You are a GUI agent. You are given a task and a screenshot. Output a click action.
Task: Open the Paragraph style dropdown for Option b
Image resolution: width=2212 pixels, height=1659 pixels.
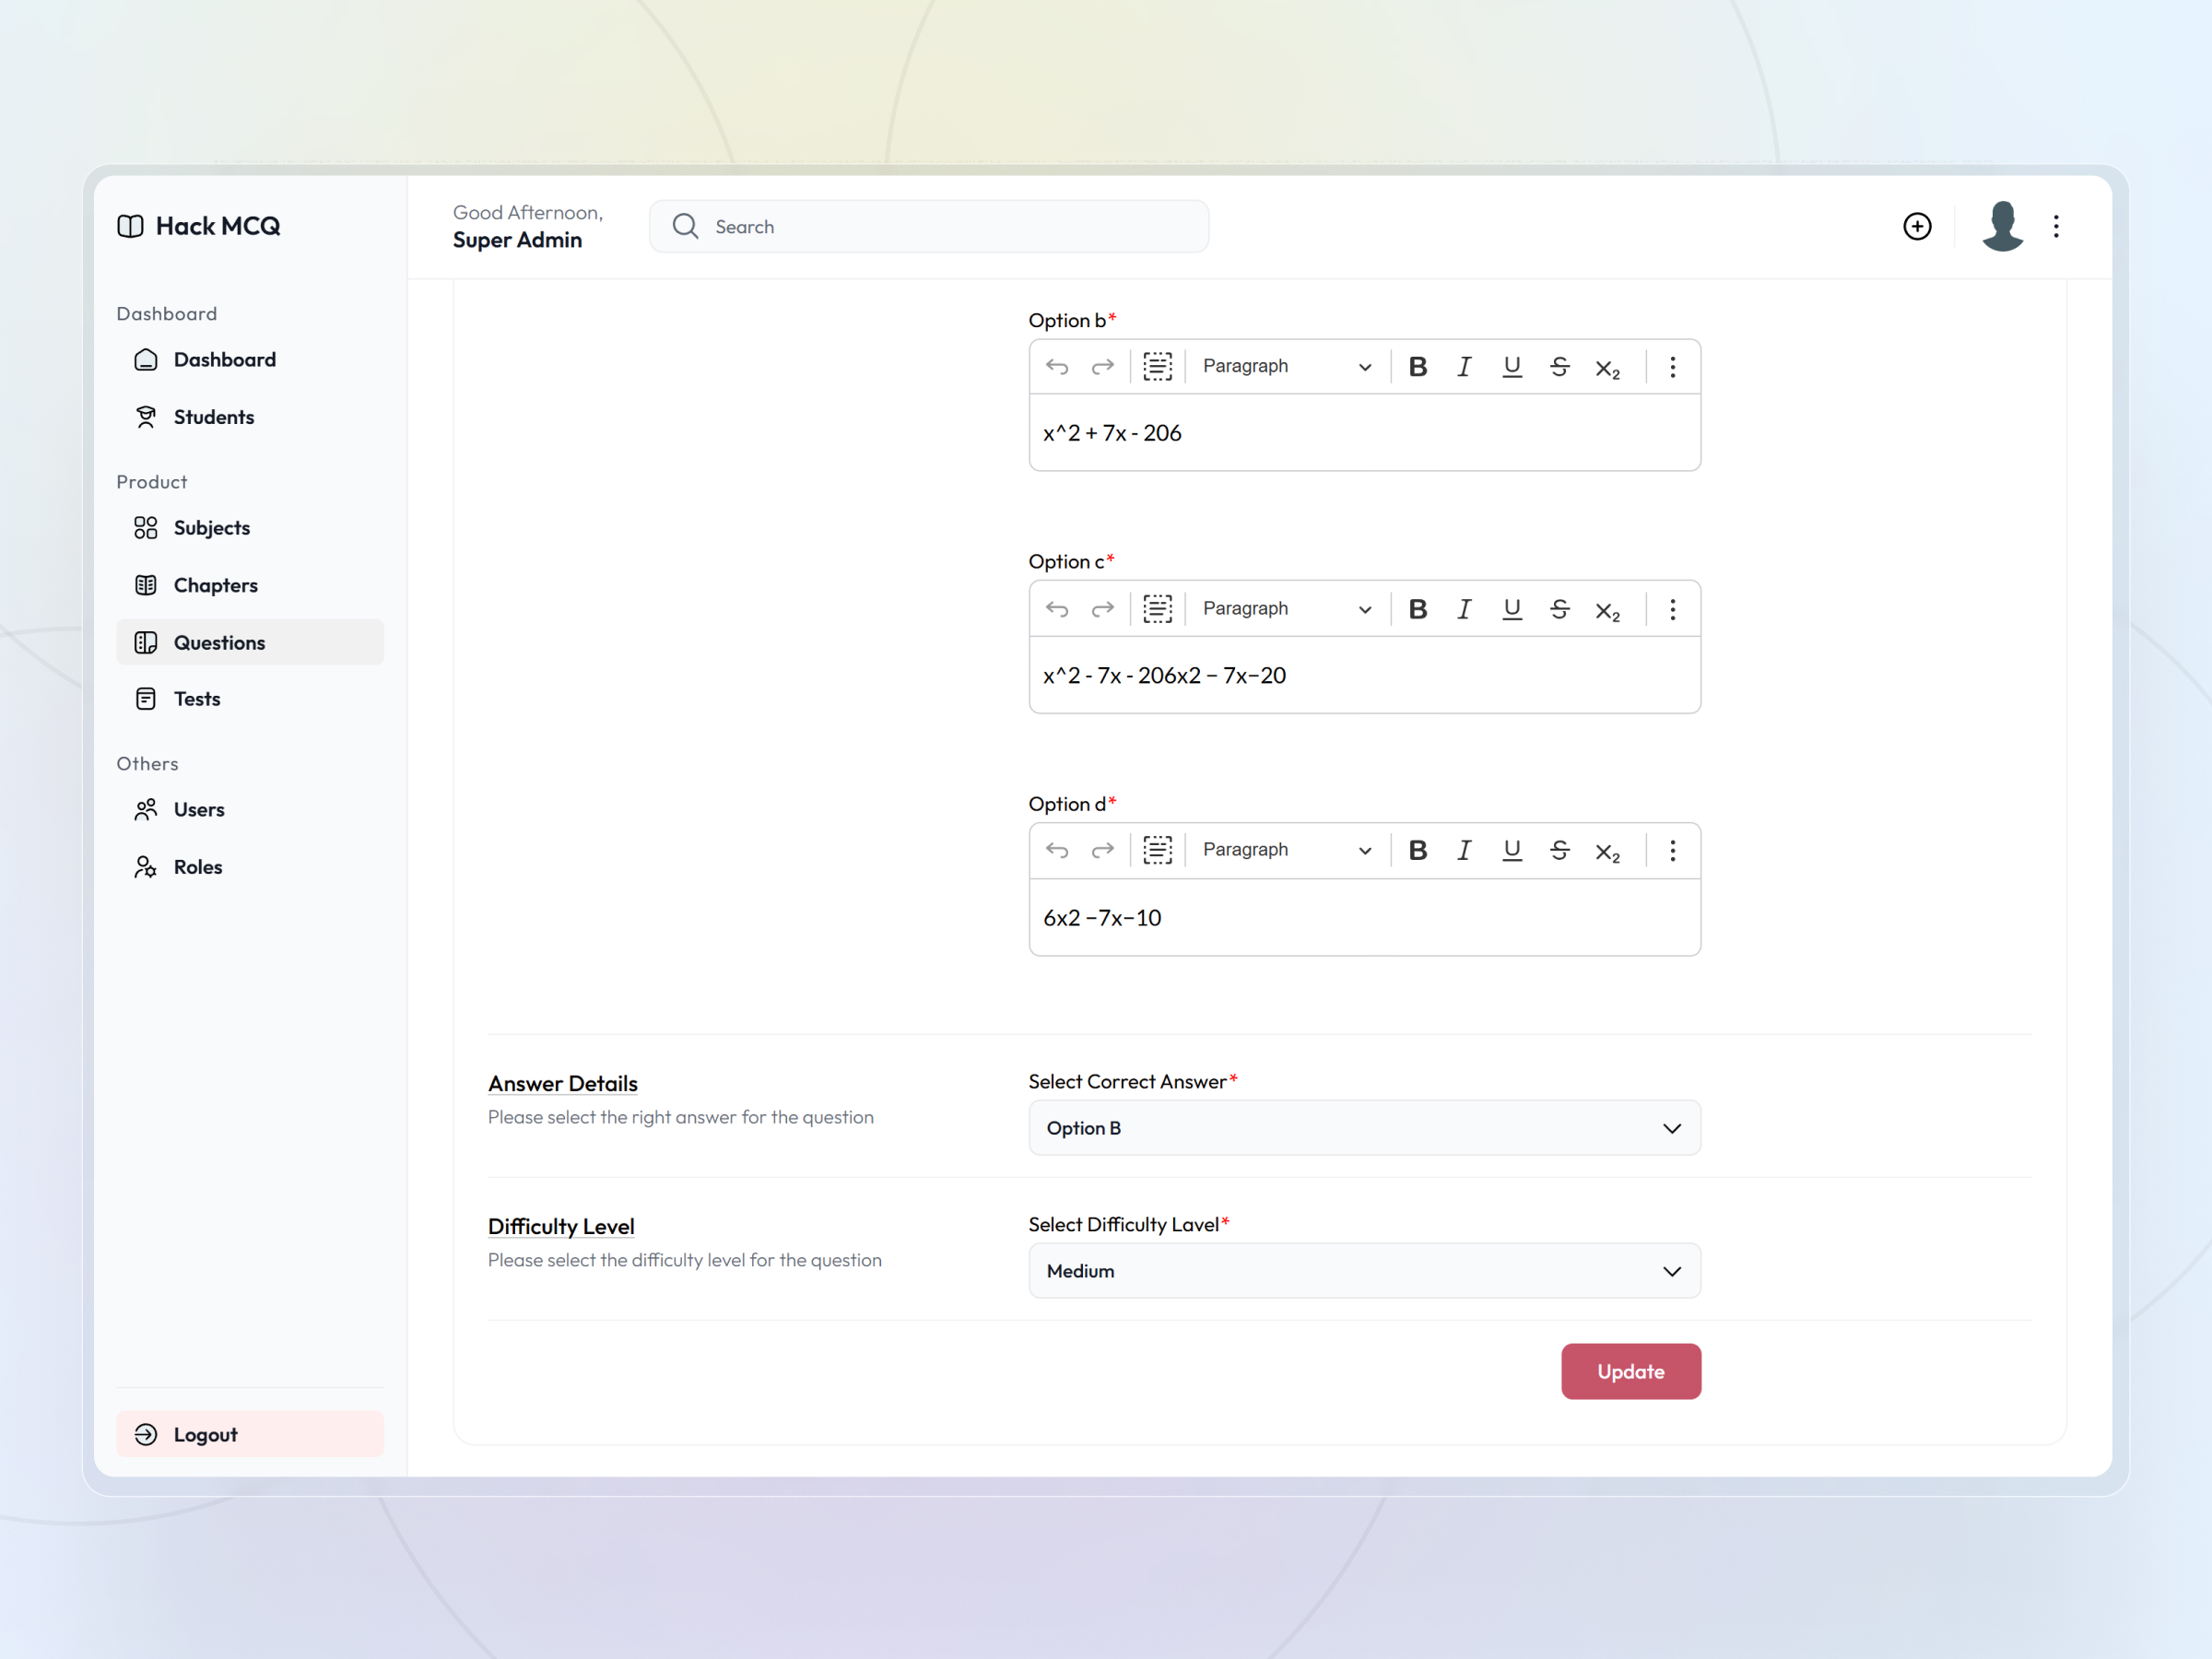click(x=1286, y=366)
